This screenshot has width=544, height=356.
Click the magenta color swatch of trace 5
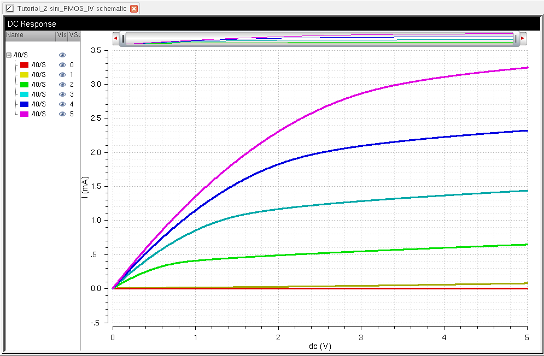pyautogui.click(x=24, y=114)
